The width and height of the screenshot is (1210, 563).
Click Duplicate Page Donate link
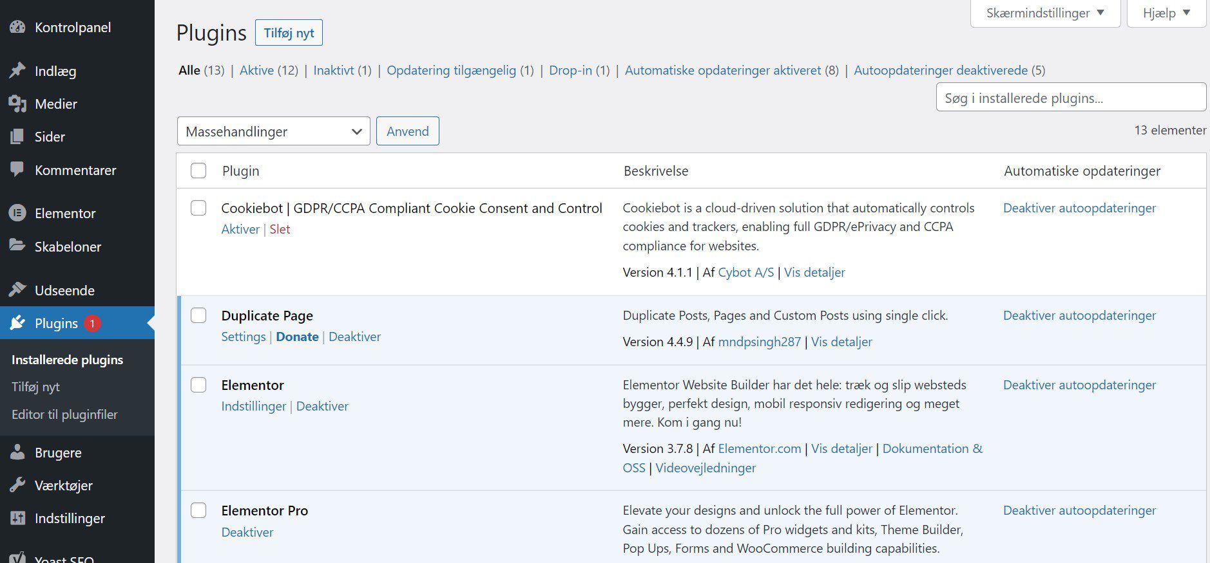297,337
